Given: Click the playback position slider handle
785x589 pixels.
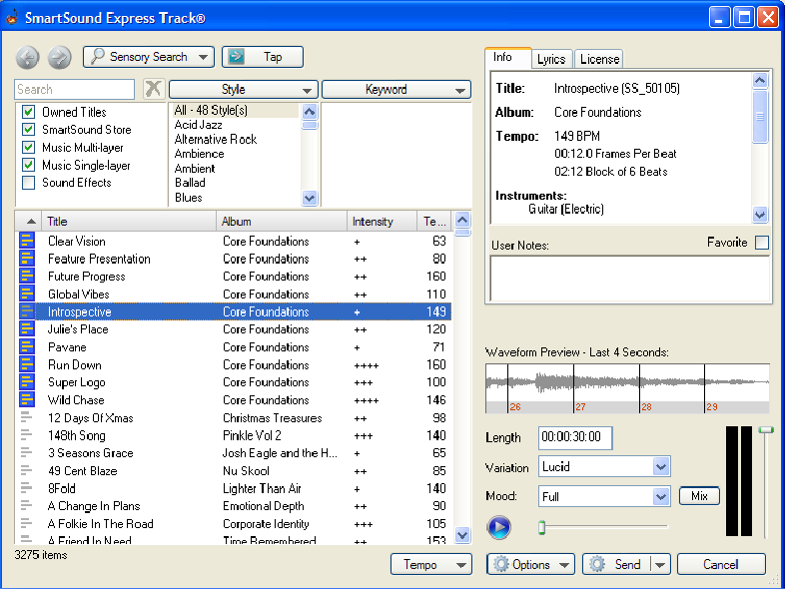Looking at the screenshot, I should point(542,527).
